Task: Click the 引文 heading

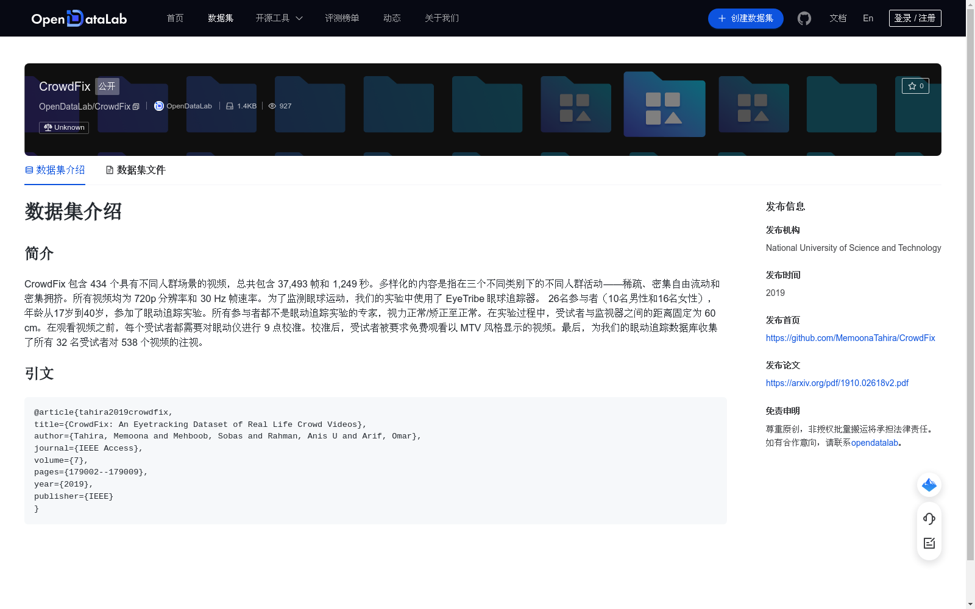Action: tap(40, 373)
